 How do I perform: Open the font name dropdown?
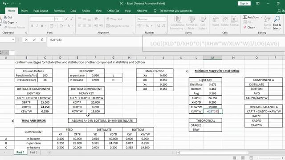[x=53, y=19]
